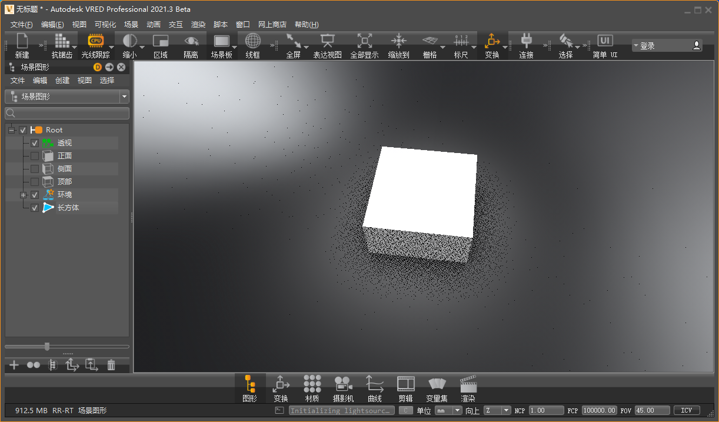Viewport: 719px width, 422px height.
Task: Open the 文件(F) menu
Action: tap(22, 25)
